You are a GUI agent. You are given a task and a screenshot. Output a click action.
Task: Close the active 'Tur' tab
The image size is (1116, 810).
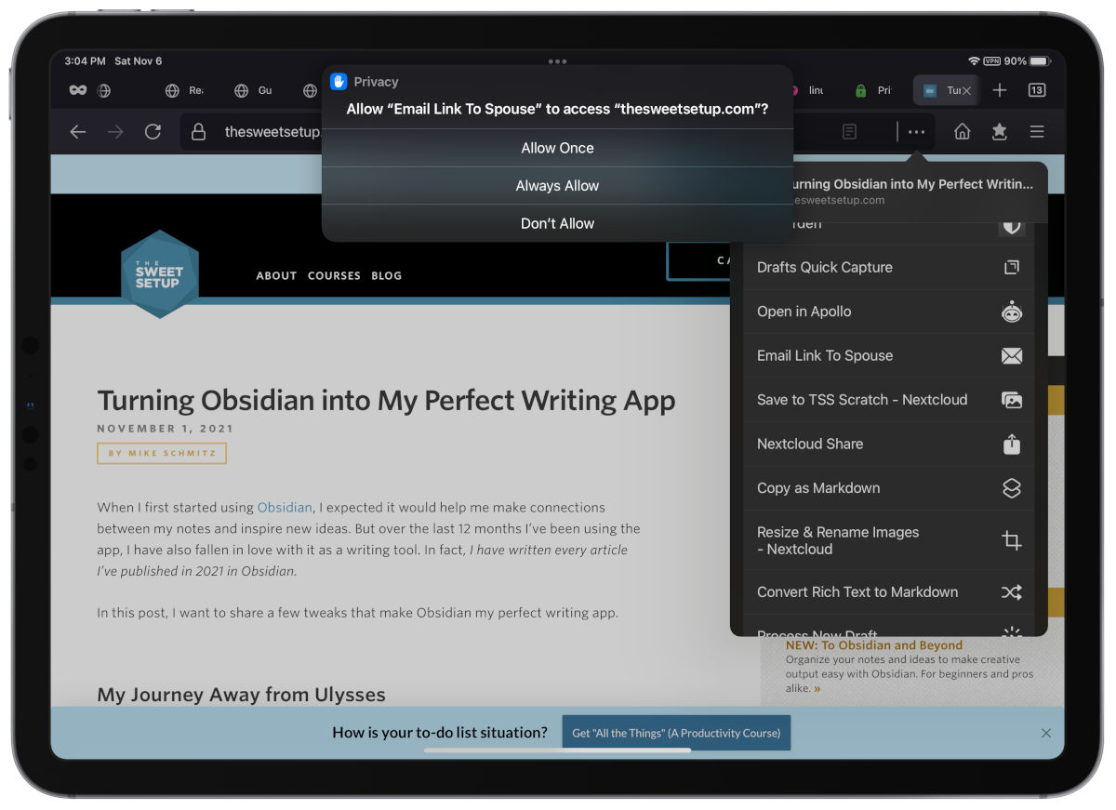[966, 90]
